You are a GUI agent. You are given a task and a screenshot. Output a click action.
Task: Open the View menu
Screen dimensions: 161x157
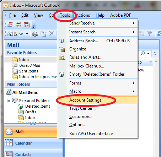coord(38,15)
